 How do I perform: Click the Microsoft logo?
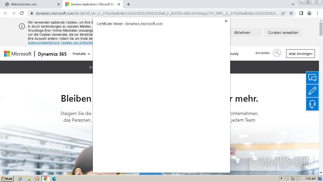click(18, 54)
